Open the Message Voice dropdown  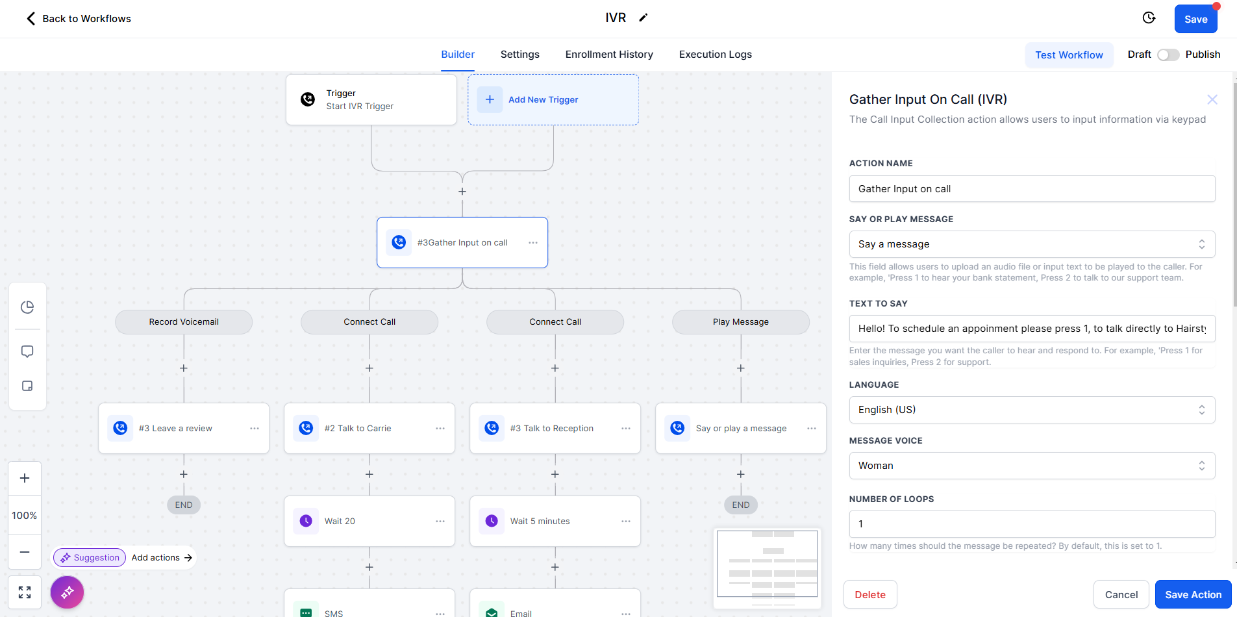(1031, 466)
